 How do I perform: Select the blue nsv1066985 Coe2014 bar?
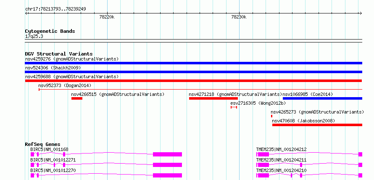(322, 98)
